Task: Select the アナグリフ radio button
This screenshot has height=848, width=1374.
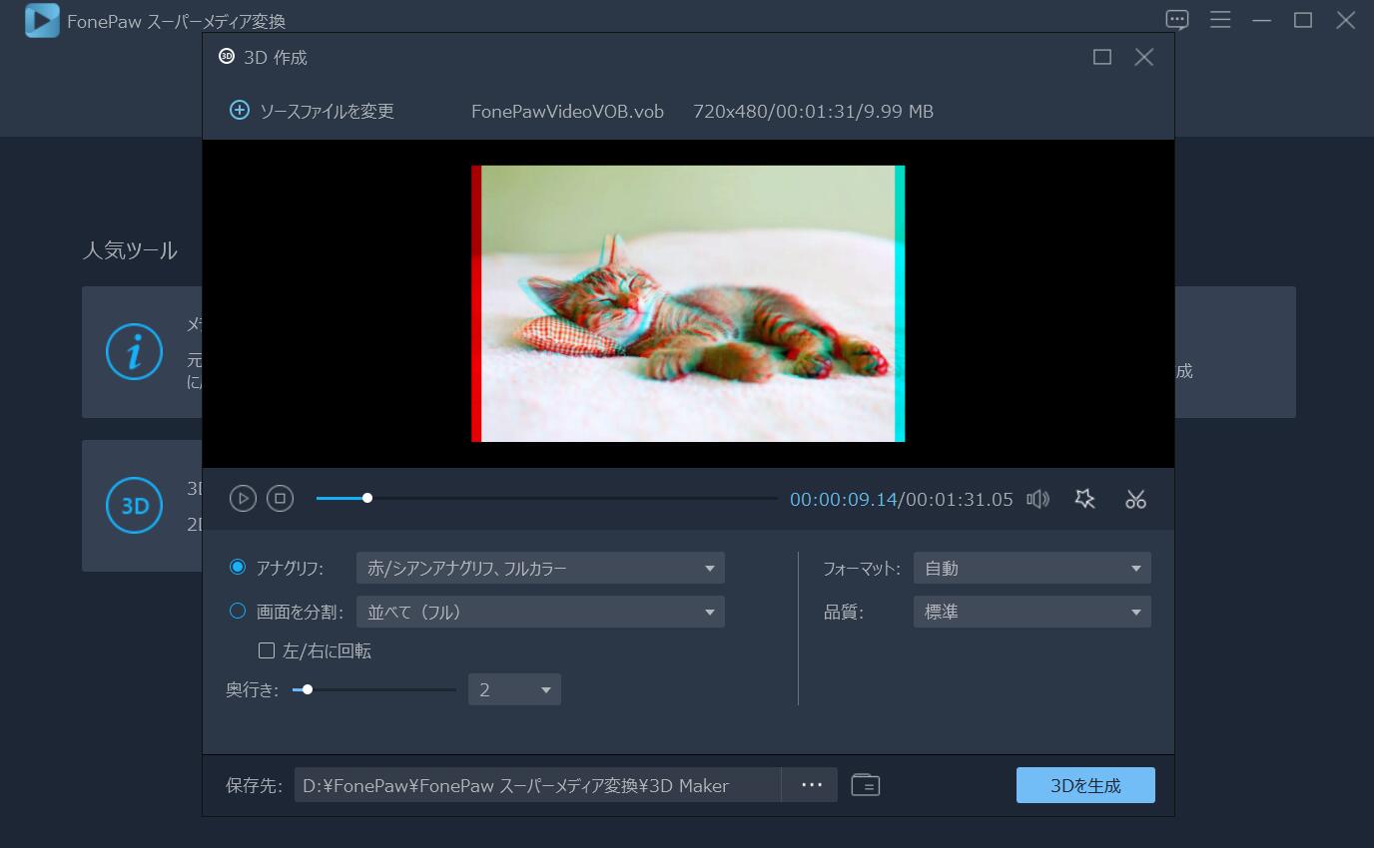Action: [238, 567]
